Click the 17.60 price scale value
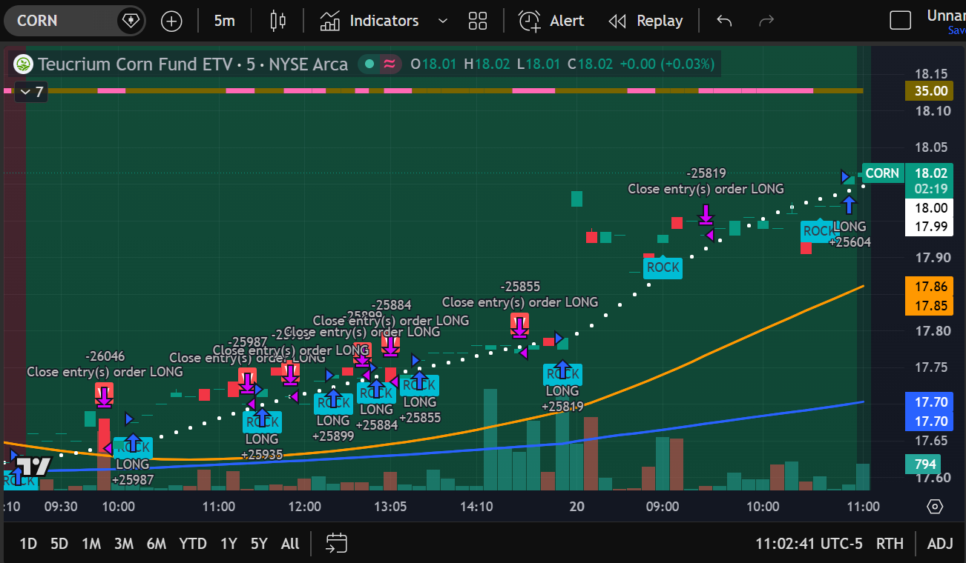This screenshot has height=563, width=966. pyautogui.click(x=932, y=478)
